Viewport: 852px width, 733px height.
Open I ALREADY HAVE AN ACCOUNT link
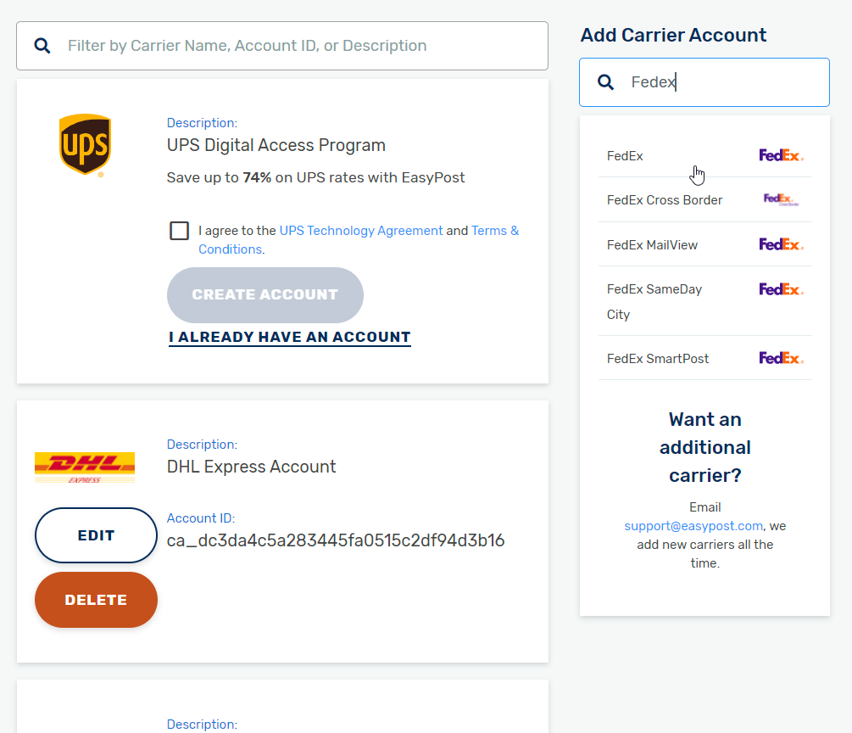[x=290, y=337]
